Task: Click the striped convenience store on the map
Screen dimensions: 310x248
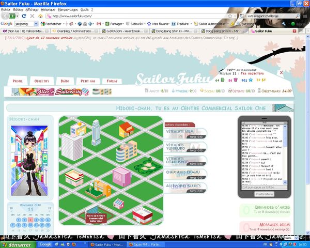Action: (x=74, y=178)
